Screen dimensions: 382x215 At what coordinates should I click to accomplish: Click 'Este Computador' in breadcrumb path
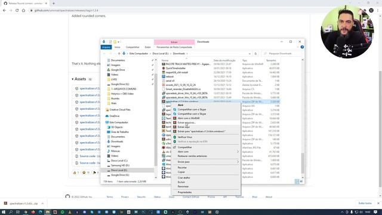(x=138, y=53)
